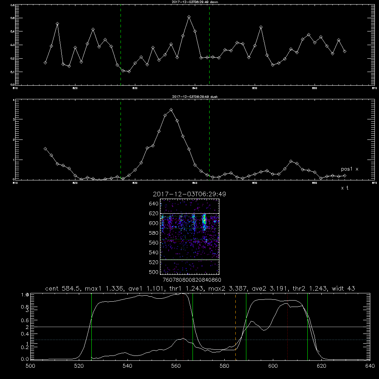
Task: Click green vertical line near 567 in profile plot
Action: pyautogui.click(x=193, y=327)
